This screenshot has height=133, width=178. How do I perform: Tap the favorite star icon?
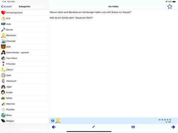point(170,6)
